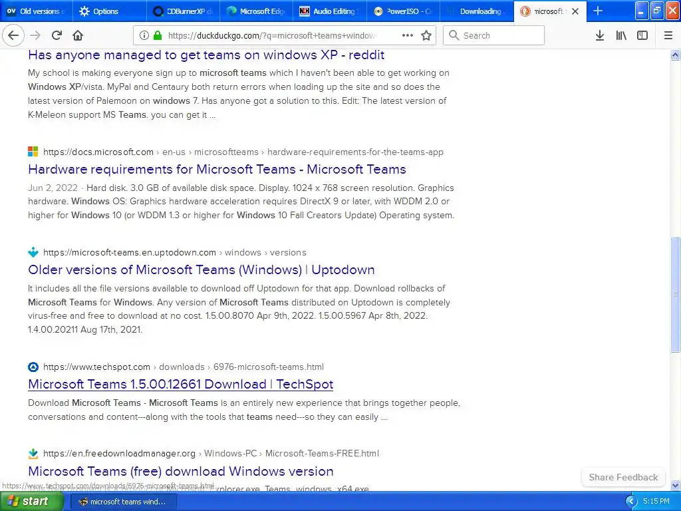Click the forward navigation arrow
Viewport: 681px width, 511px height.
point(35,35)
